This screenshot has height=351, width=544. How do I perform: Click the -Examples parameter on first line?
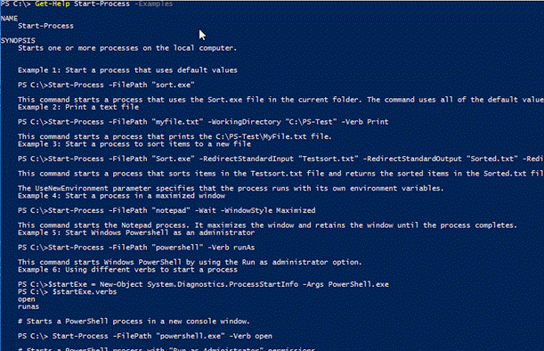coord(153,4)
